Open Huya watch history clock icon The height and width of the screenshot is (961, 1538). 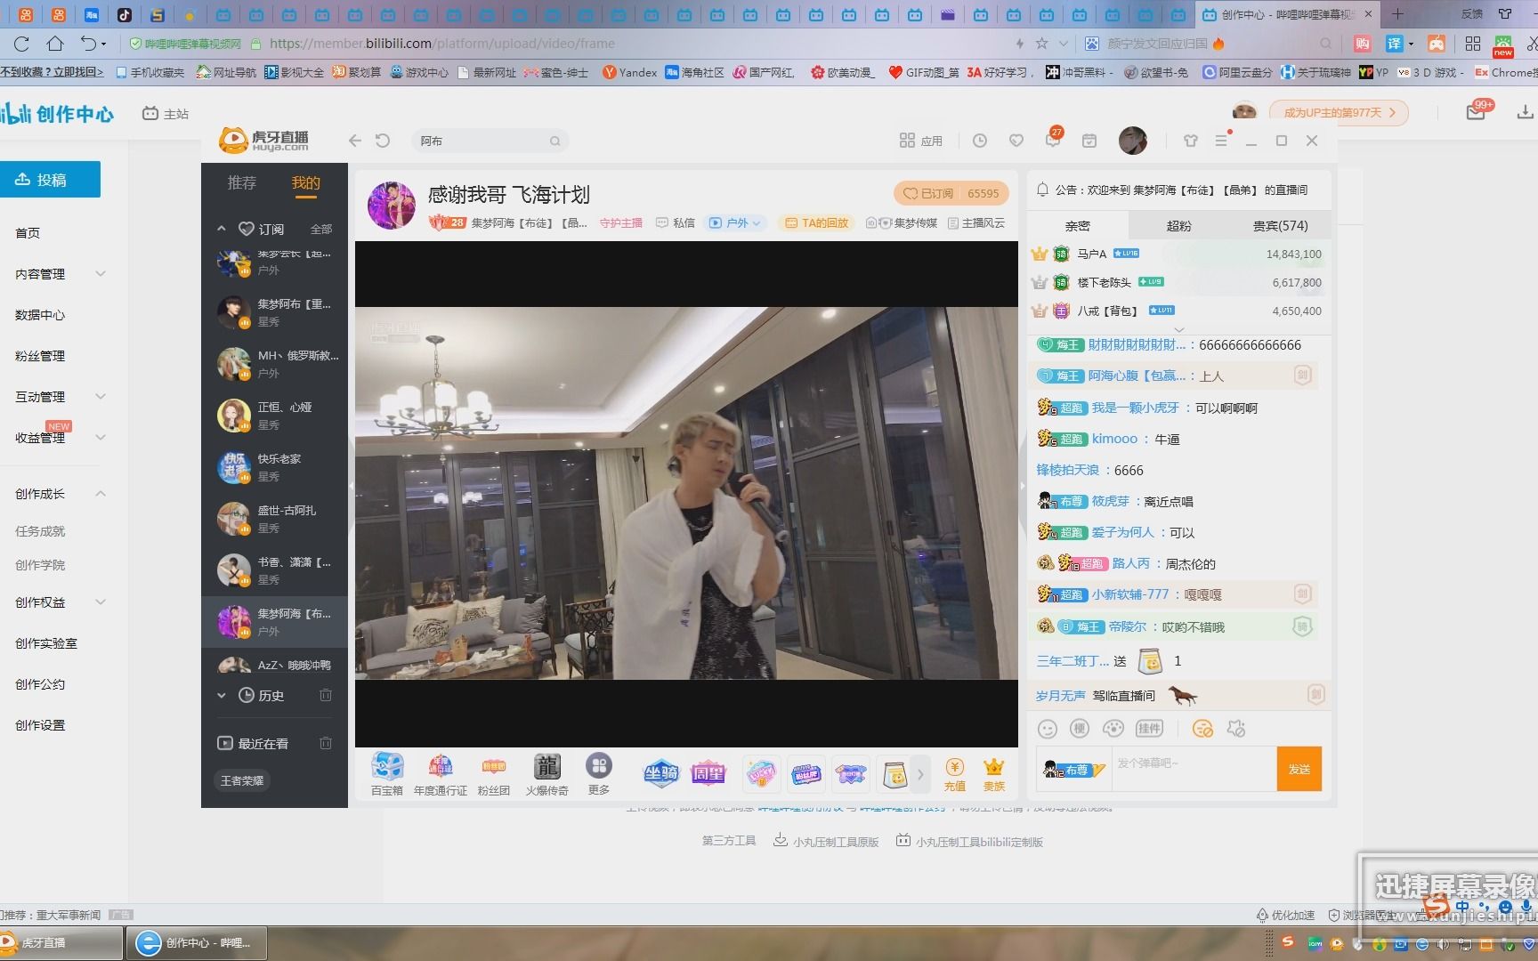(x=979, y=141)
